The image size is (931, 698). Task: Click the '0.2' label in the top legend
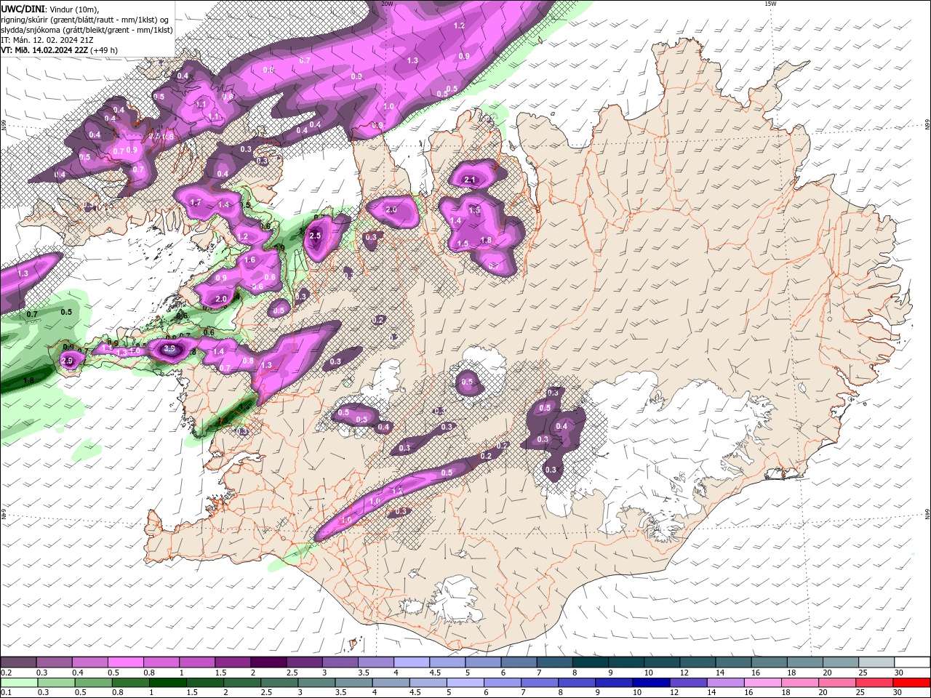coord(7,673)
